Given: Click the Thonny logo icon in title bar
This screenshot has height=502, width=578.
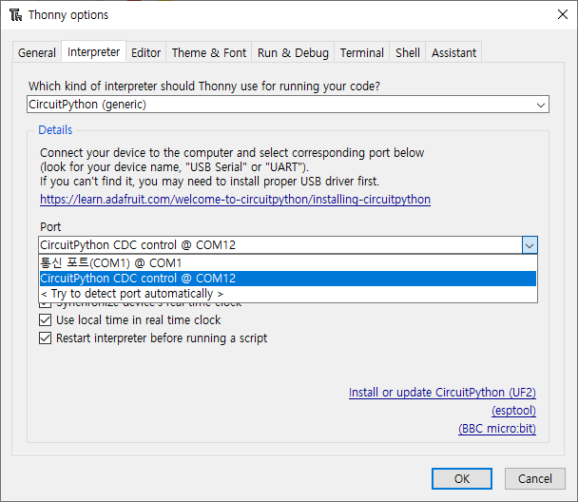Looking at the screenshot, I should tap(16, 15).
